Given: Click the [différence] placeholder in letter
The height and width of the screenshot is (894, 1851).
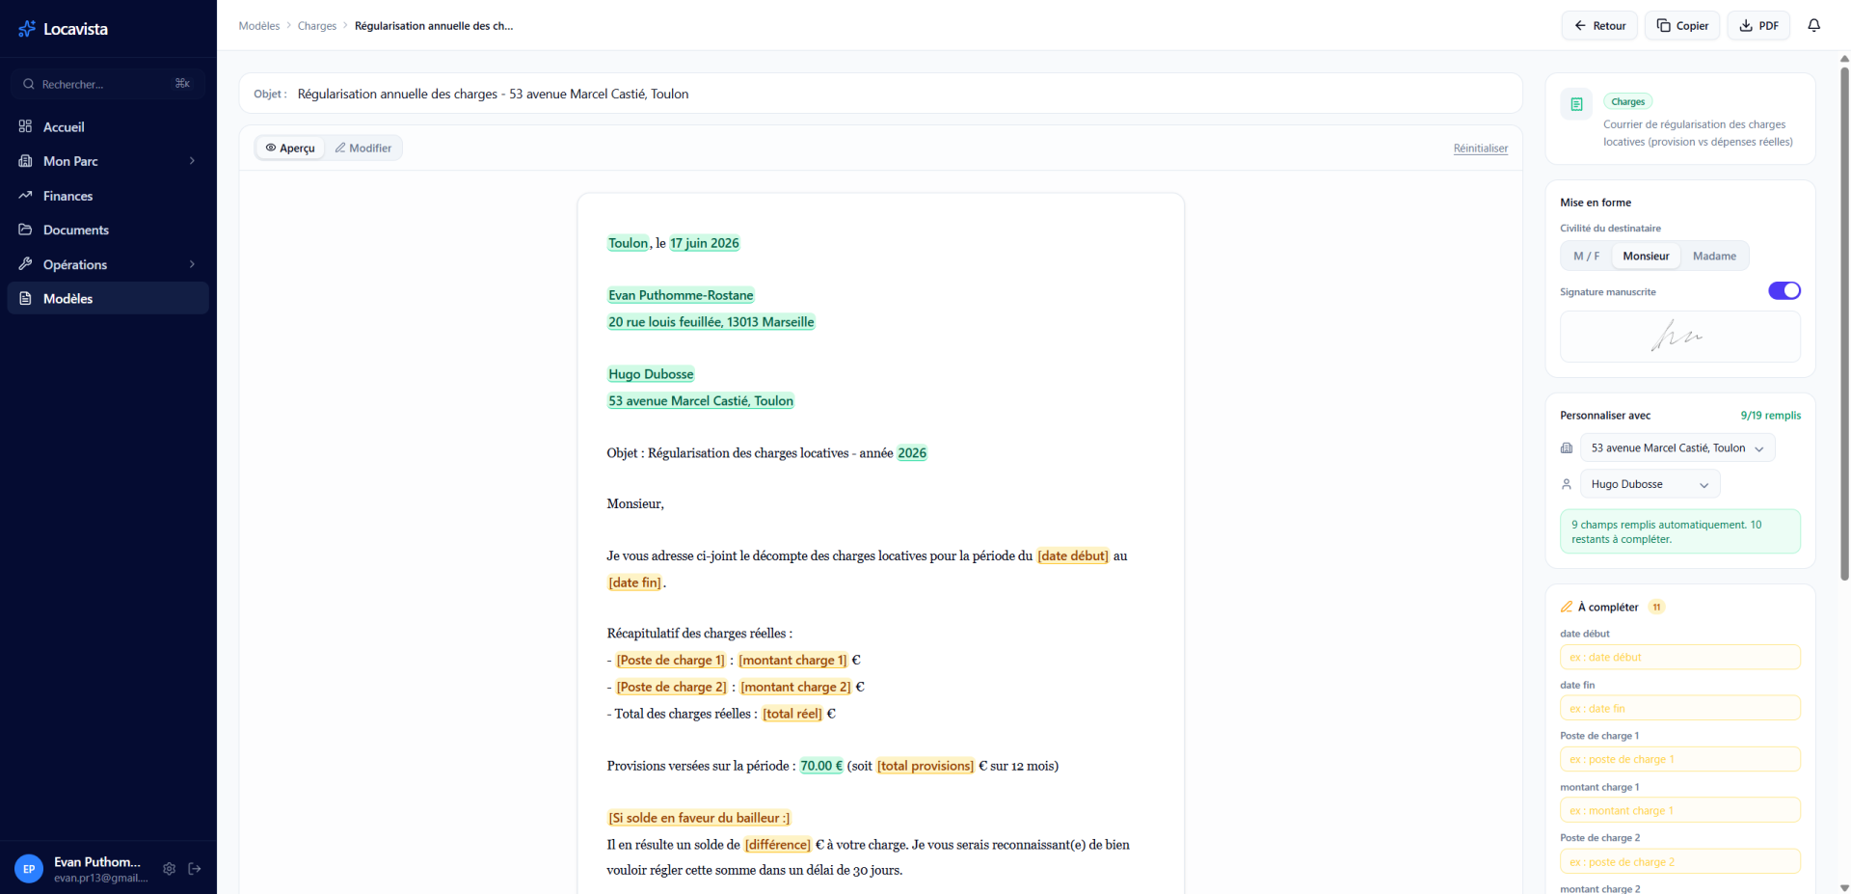Looking at the screenshot, I should [x=778, y=845].
